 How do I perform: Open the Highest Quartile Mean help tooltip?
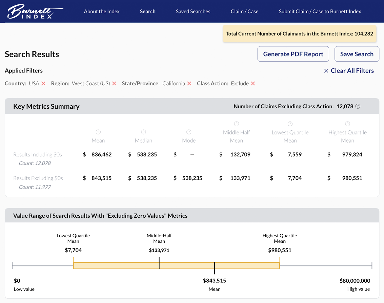(347, 124)
